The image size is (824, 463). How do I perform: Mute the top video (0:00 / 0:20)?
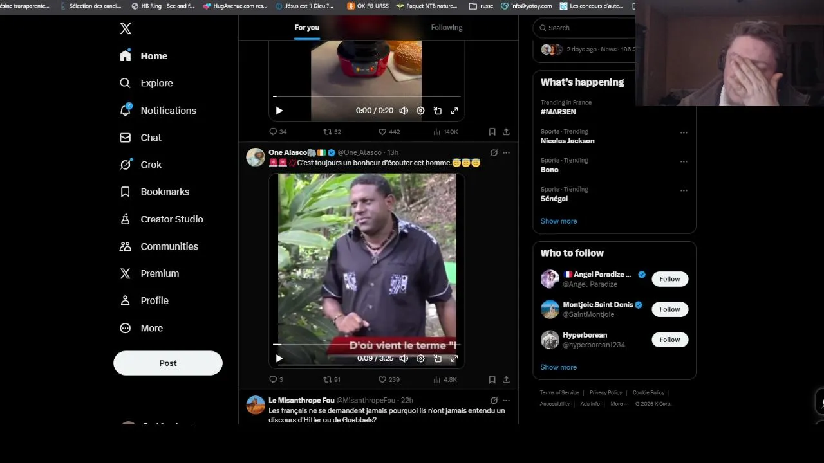click(x=404, y=111)
